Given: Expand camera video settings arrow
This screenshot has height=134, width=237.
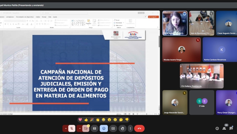Looking at the screenshot, I should [x=80, y=128].
